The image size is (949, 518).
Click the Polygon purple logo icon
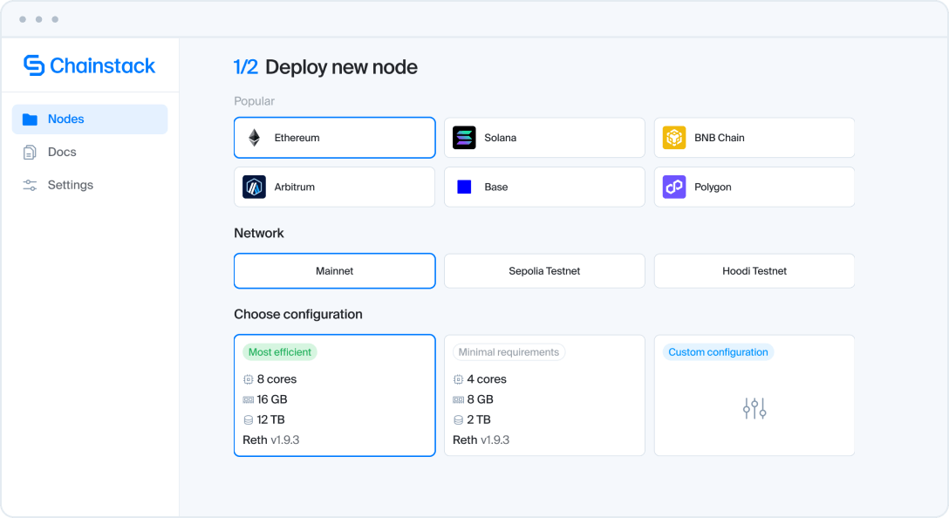[674, 187]
